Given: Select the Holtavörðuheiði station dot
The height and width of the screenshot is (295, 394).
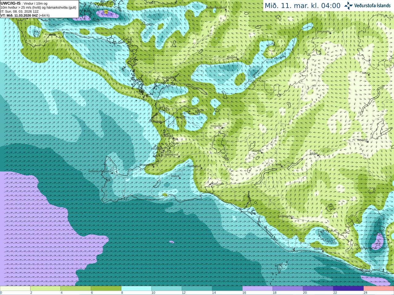Looking at the screenshot, I should (226, 10).
